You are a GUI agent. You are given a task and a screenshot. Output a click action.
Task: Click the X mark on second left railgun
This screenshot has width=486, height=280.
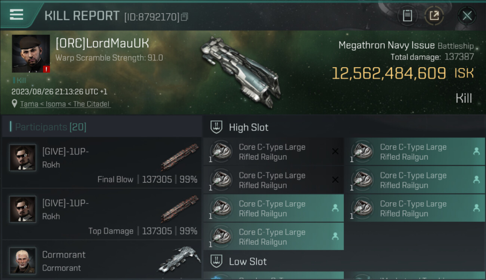[x=335, y=180]
